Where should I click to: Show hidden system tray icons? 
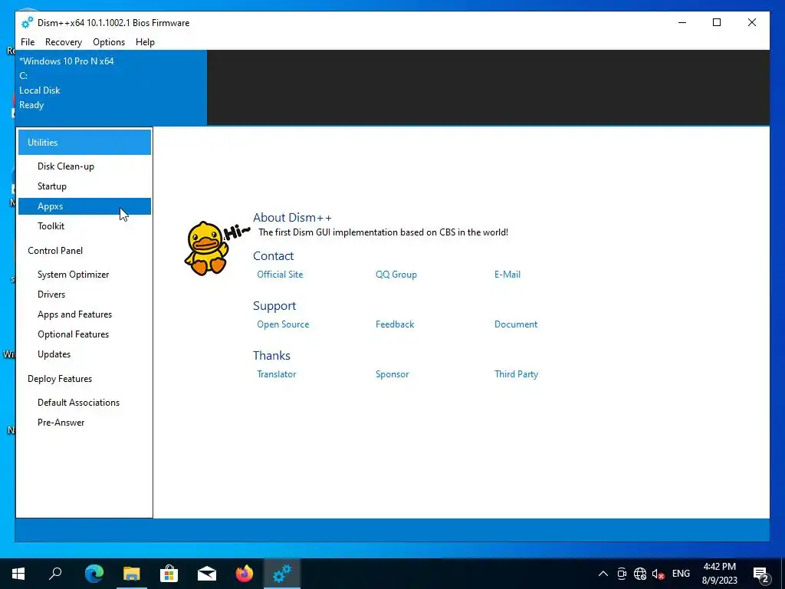[603, 574]
